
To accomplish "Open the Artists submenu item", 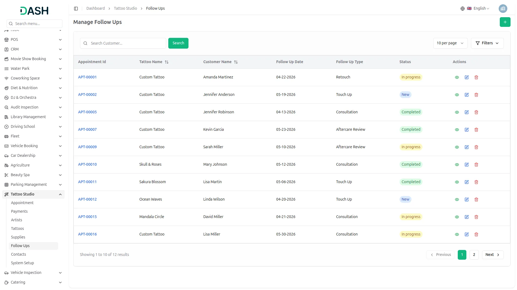I will point(17,220).
